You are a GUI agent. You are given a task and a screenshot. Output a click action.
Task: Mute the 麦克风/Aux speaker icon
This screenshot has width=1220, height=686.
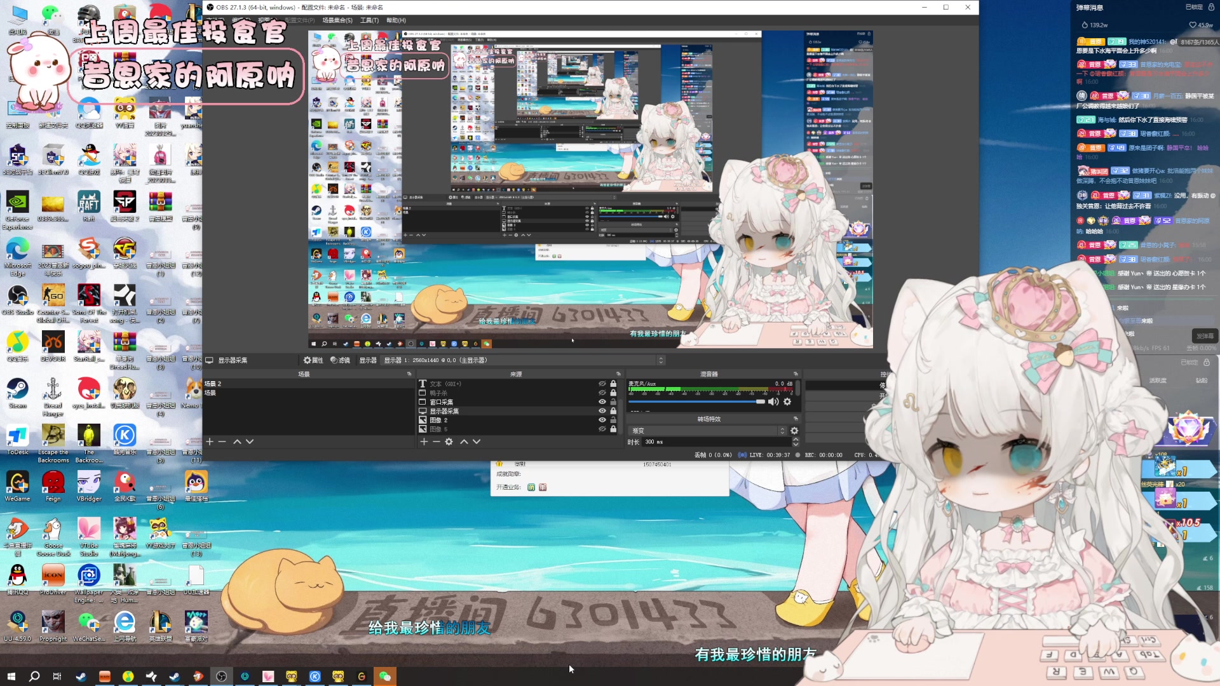coord(773,401)
